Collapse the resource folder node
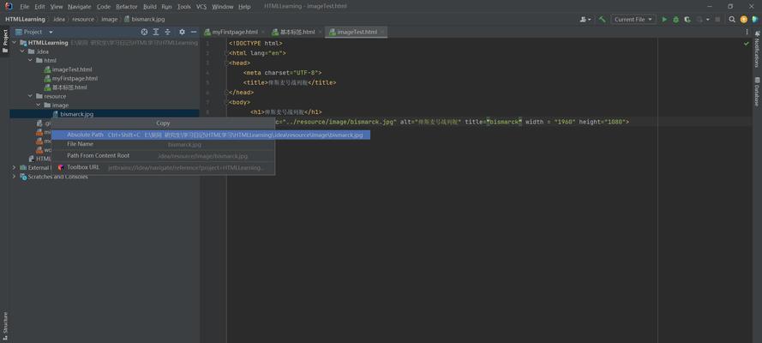 (x=31, y=96)
